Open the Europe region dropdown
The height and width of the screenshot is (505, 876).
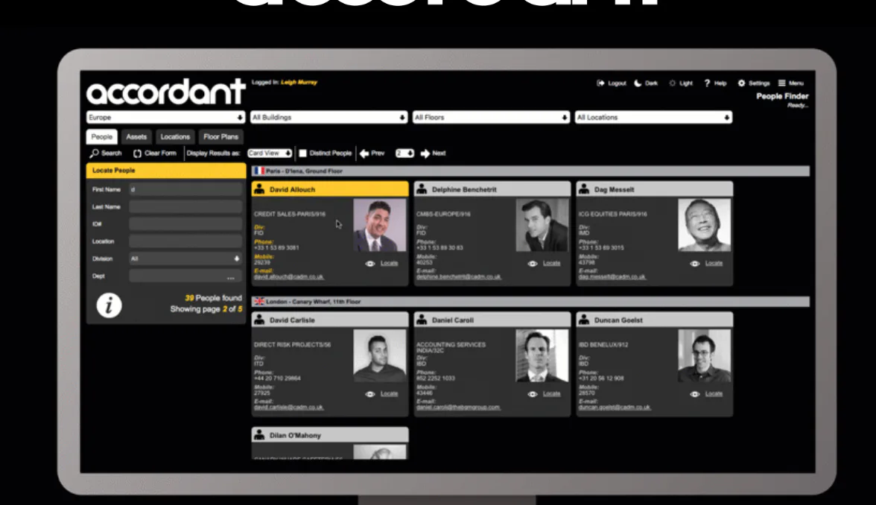166,118
